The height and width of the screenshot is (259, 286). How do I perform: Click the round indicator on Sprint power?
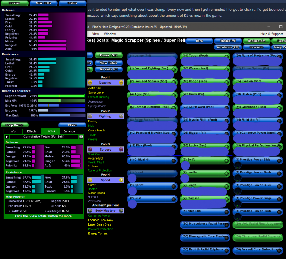(173, 186)
